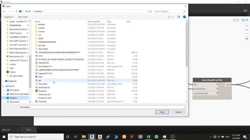This screenshot has width=250, height=140.
Task: Change view layout icon
Action: (x=170, y=17)
